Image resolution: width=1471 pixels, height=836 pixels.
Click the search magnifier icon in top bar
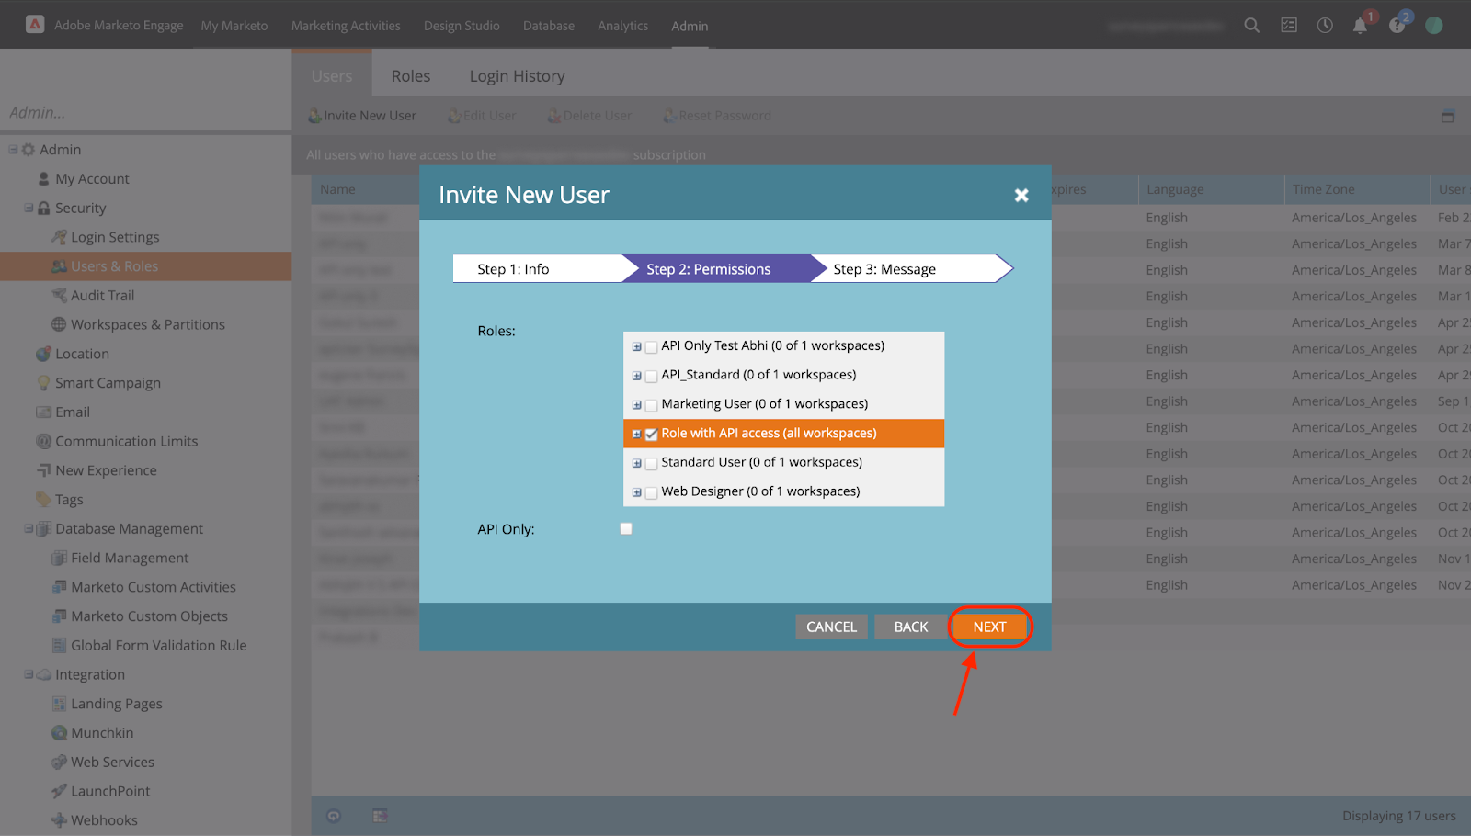click(1251, 26)
